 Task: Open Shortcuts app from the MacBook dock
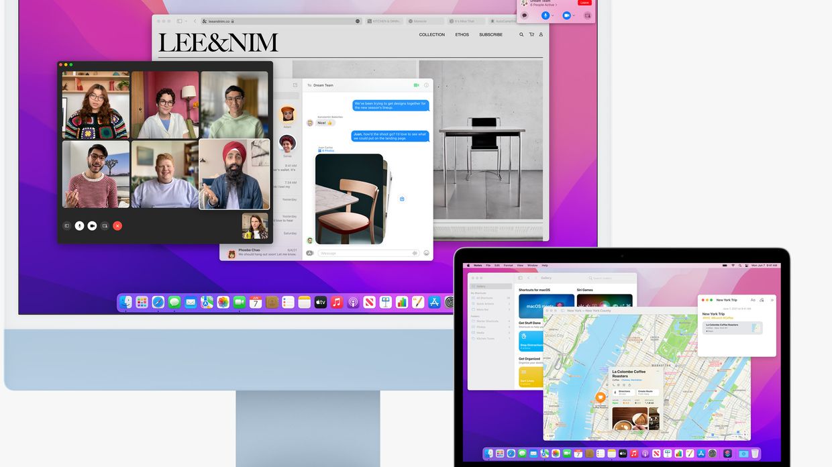coord(727,454)
